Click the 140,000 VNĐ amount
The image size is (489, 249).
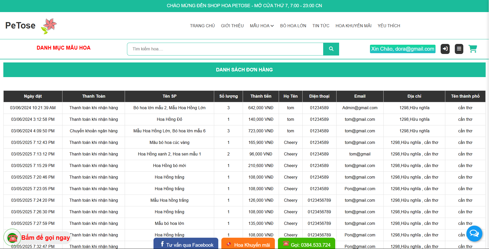tap(261, 119)
